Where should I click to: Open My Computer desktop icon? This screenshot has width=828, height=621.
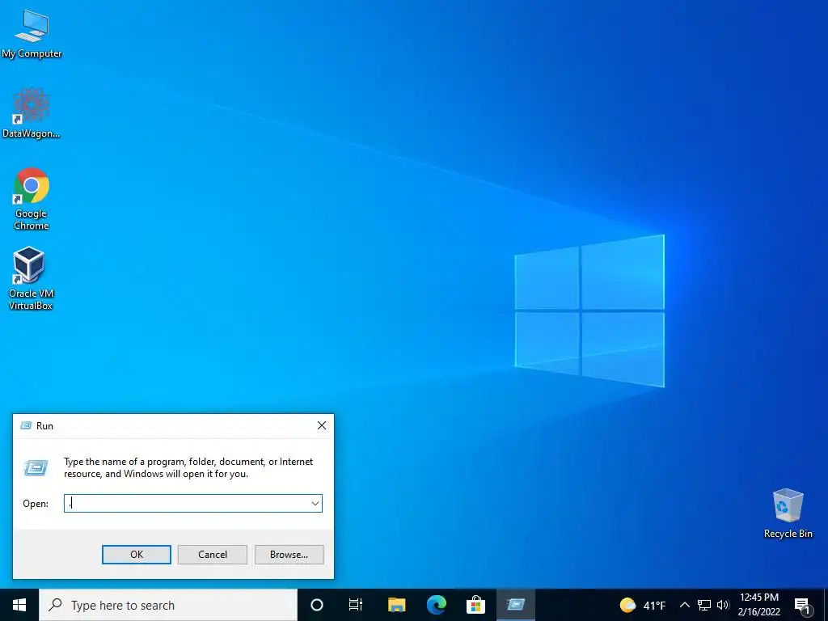(32, 34)
